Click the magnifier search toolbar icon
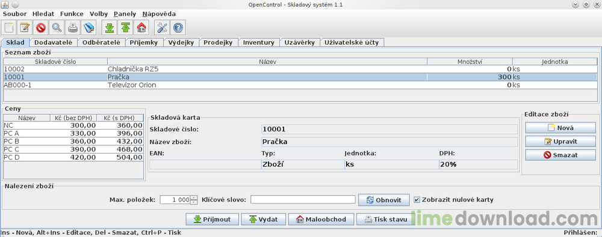This screenshot has height=237, width=602. click(x=57, y=28)
